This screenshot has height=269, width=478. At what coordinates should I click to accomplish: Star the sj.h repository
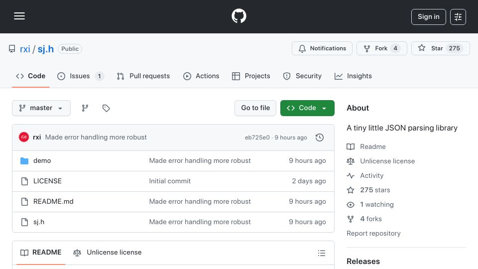[x=440, y=48]
